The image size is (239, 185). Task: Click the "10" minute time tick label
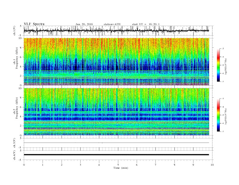pos(212,165)
